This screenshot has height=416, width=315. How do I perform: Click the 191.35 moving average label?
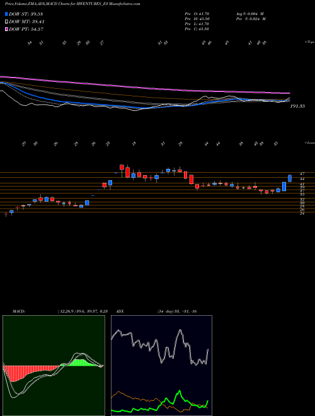pyautogui.click(x=297, y=106)
